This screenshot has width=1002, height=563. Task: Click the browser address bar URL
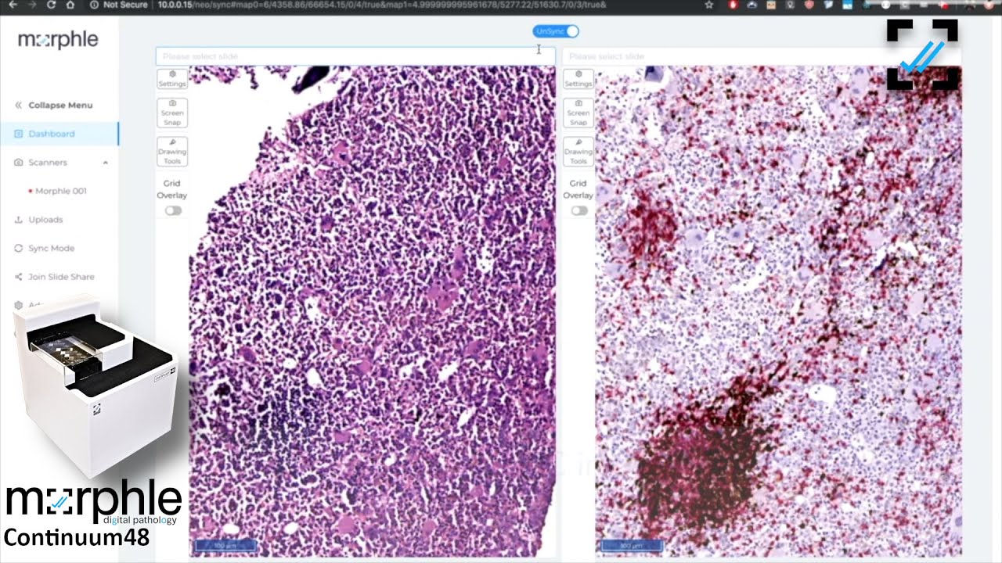382,5
